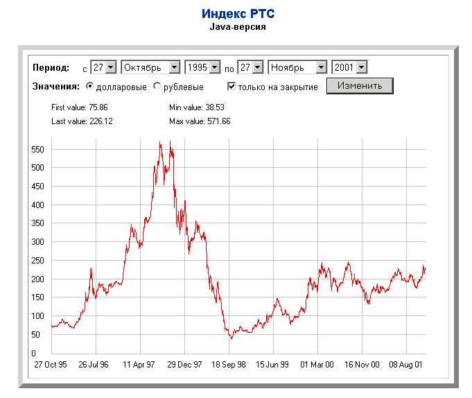The width and height of the screenshot is (472, 398).
Task: Click the 400 y-axis label
Action: [37, 205]
